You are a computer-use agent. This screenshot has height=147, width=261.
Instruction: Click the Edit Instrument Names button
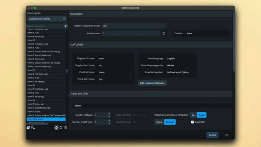coord(153,83)
